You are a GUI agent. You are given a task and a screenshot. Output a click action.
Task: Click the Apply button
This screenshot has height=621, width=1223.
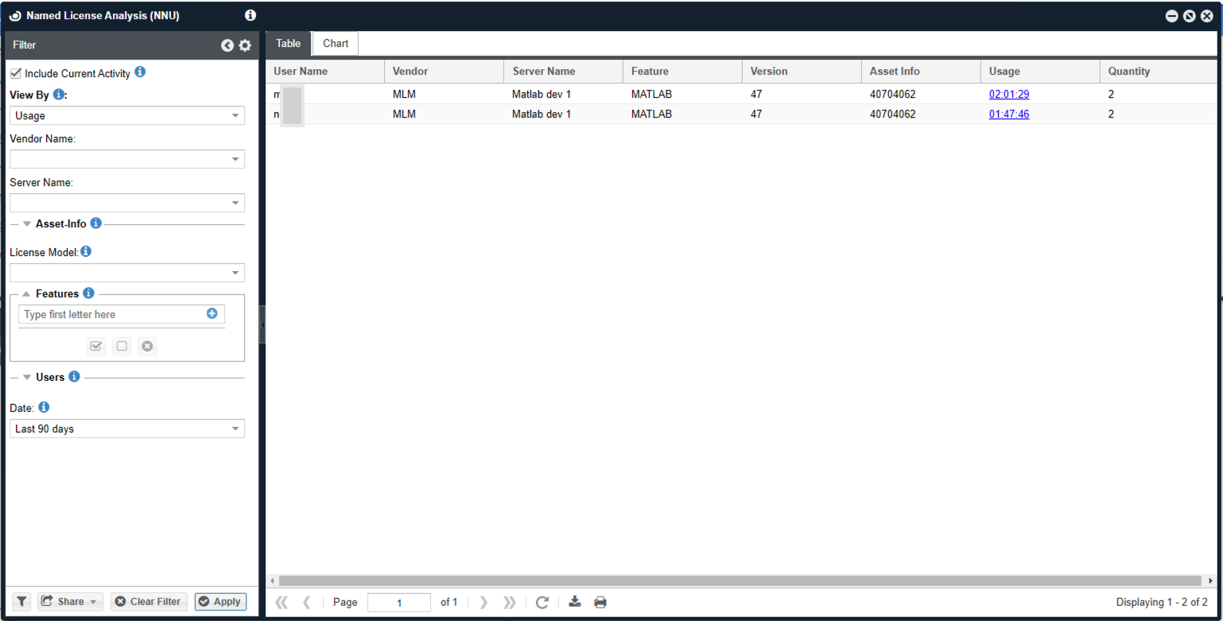pyautogui.click(x=220, y=601)
